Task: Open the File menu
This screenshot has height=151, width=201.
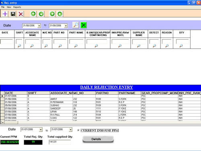Action: pyautogui.click(x=3, y=7)
